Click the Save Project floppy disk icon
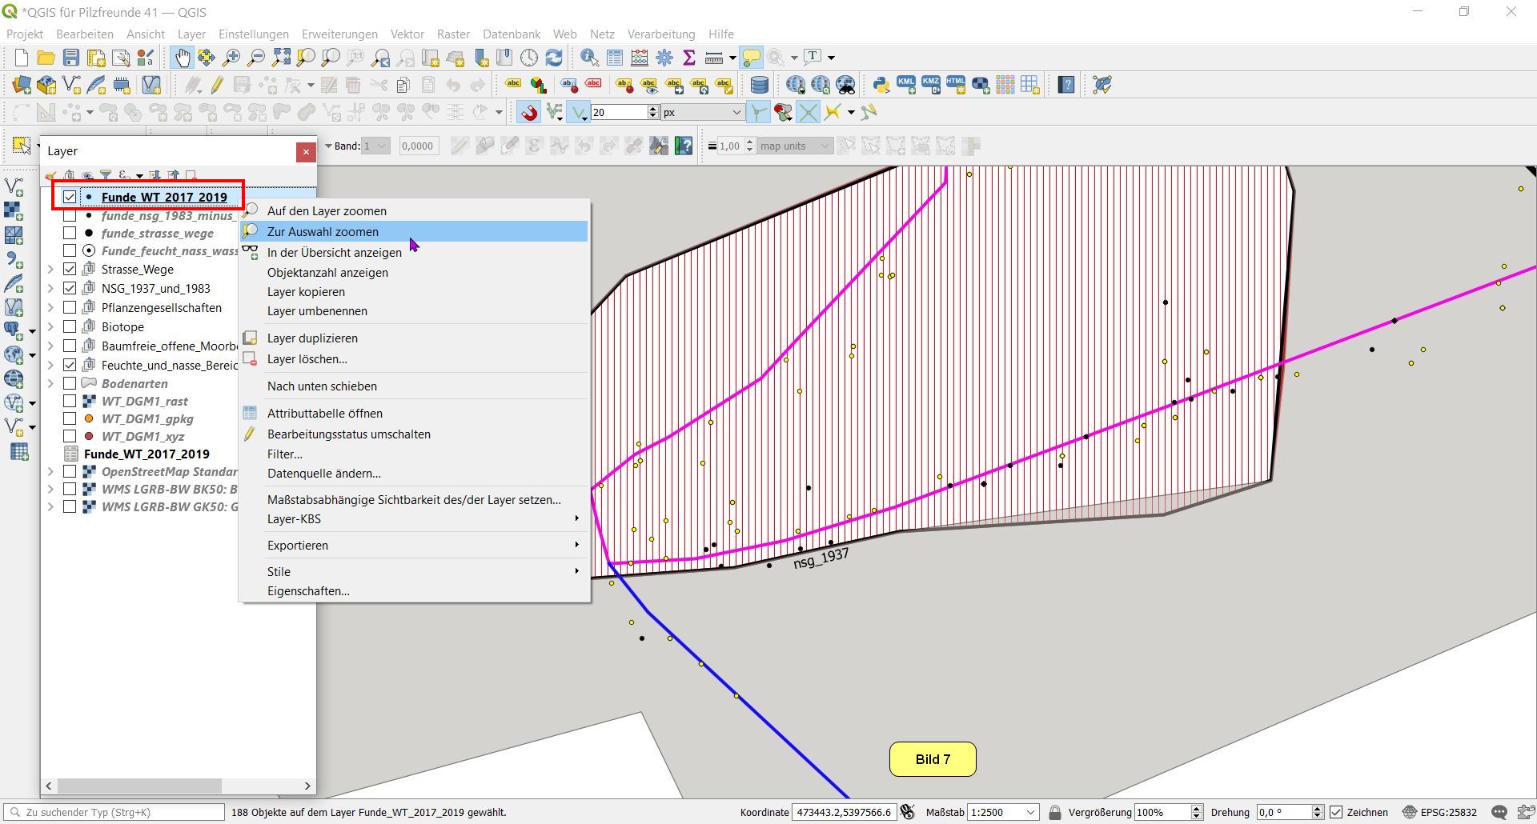The image size is (1537, 824). 71,58
